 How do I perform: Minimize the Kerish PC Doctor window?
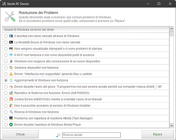[148, 4]
